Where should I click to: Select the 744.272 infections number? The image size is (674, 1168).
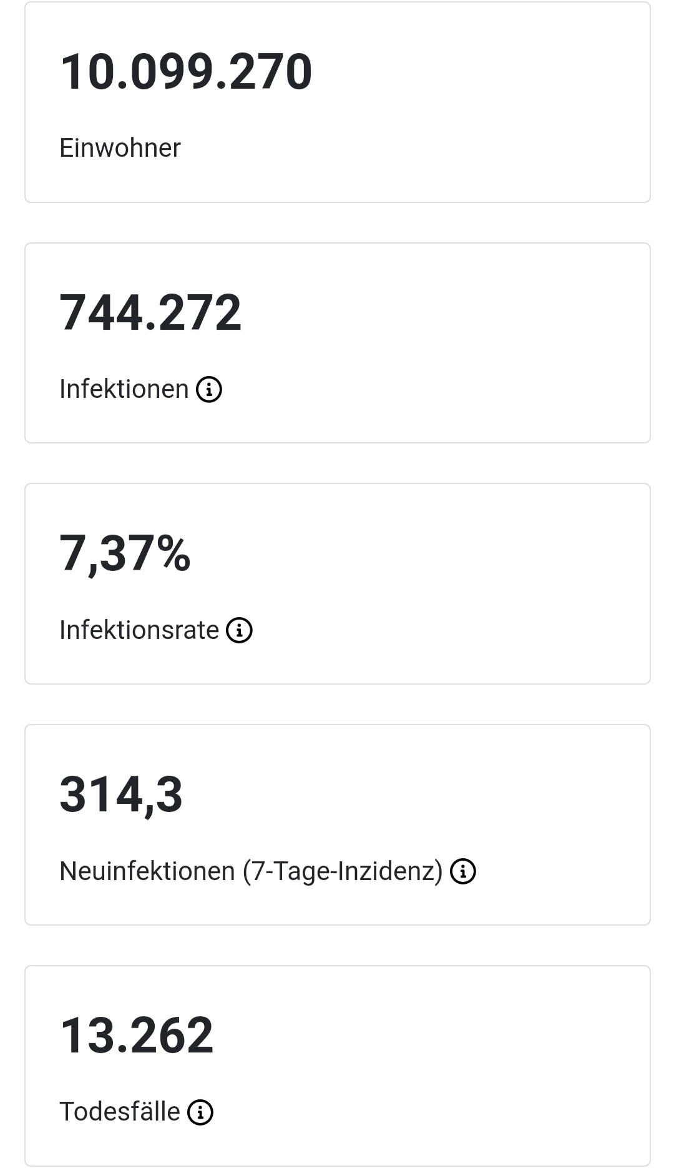point(150,313)
